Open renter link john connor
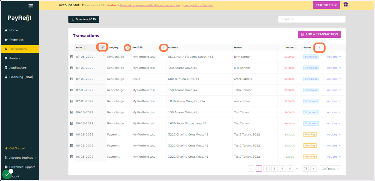Image resolution: width=375 pixels, height=181 pixels. coord(242,57)
